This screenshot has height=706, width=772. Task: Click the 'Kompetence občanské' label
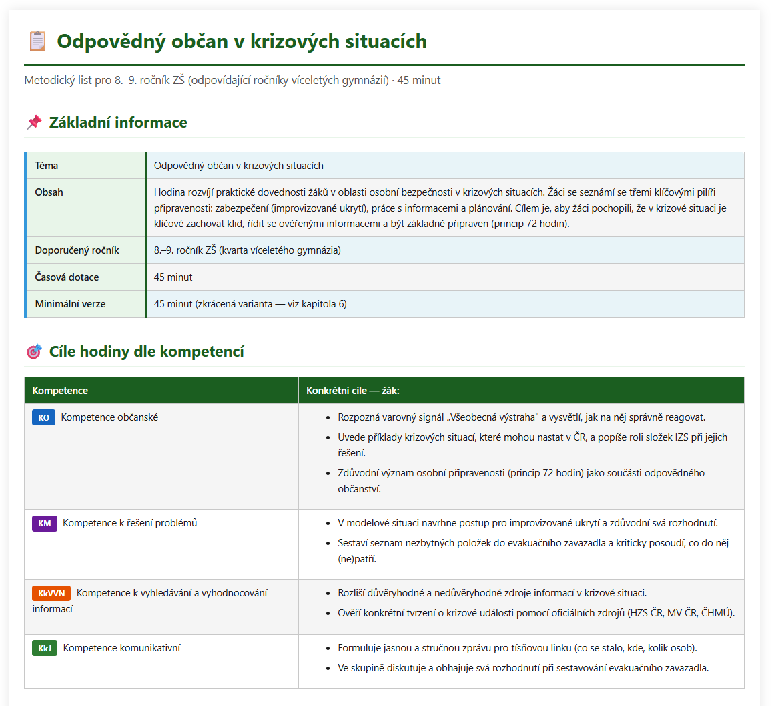109,417
